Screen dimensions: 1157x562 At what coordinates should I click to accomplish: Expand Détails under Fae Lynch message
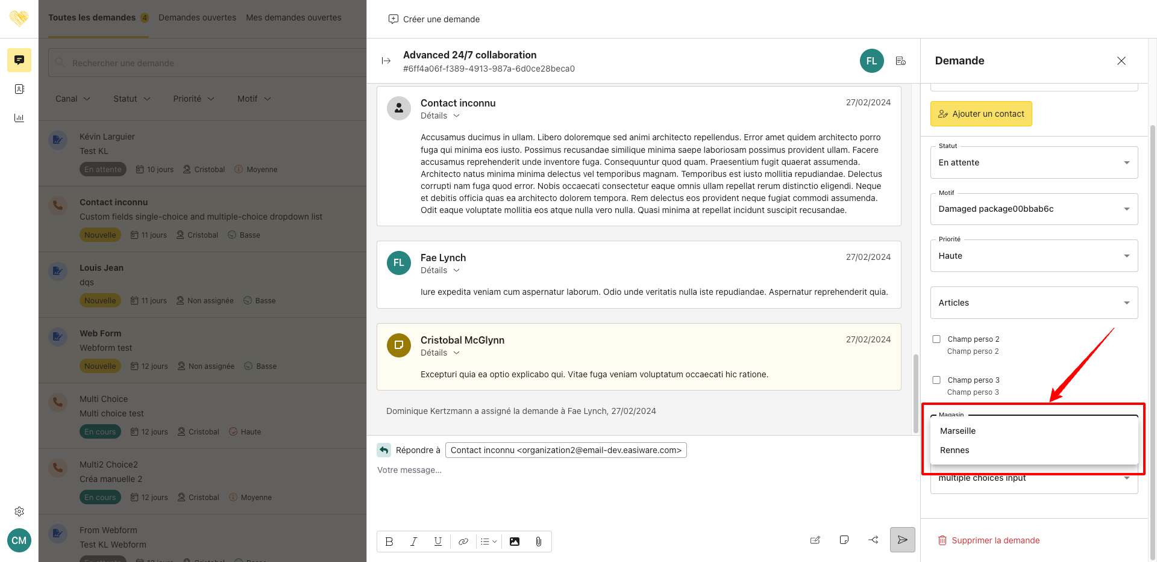tap(440, 271)
